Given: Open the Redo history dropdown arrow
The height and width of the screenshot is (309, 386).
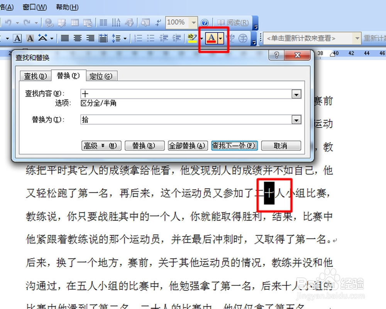Looking at the screenshot, I should tap(36, 23).
